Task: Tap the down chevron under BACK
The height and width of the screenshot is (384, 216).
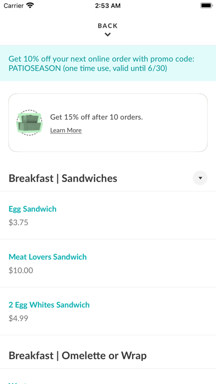Action: pos(107,35)
